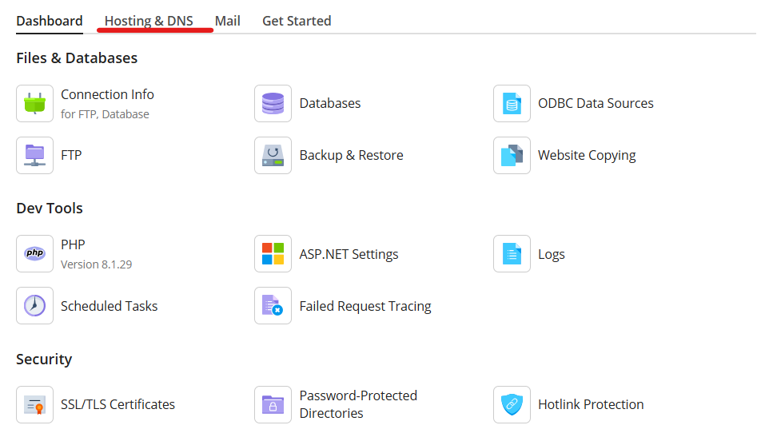Image resolution: width=757 pixels, height=445 pixels.
Task: Click the Databases link
Action: (x=330, y=103)
